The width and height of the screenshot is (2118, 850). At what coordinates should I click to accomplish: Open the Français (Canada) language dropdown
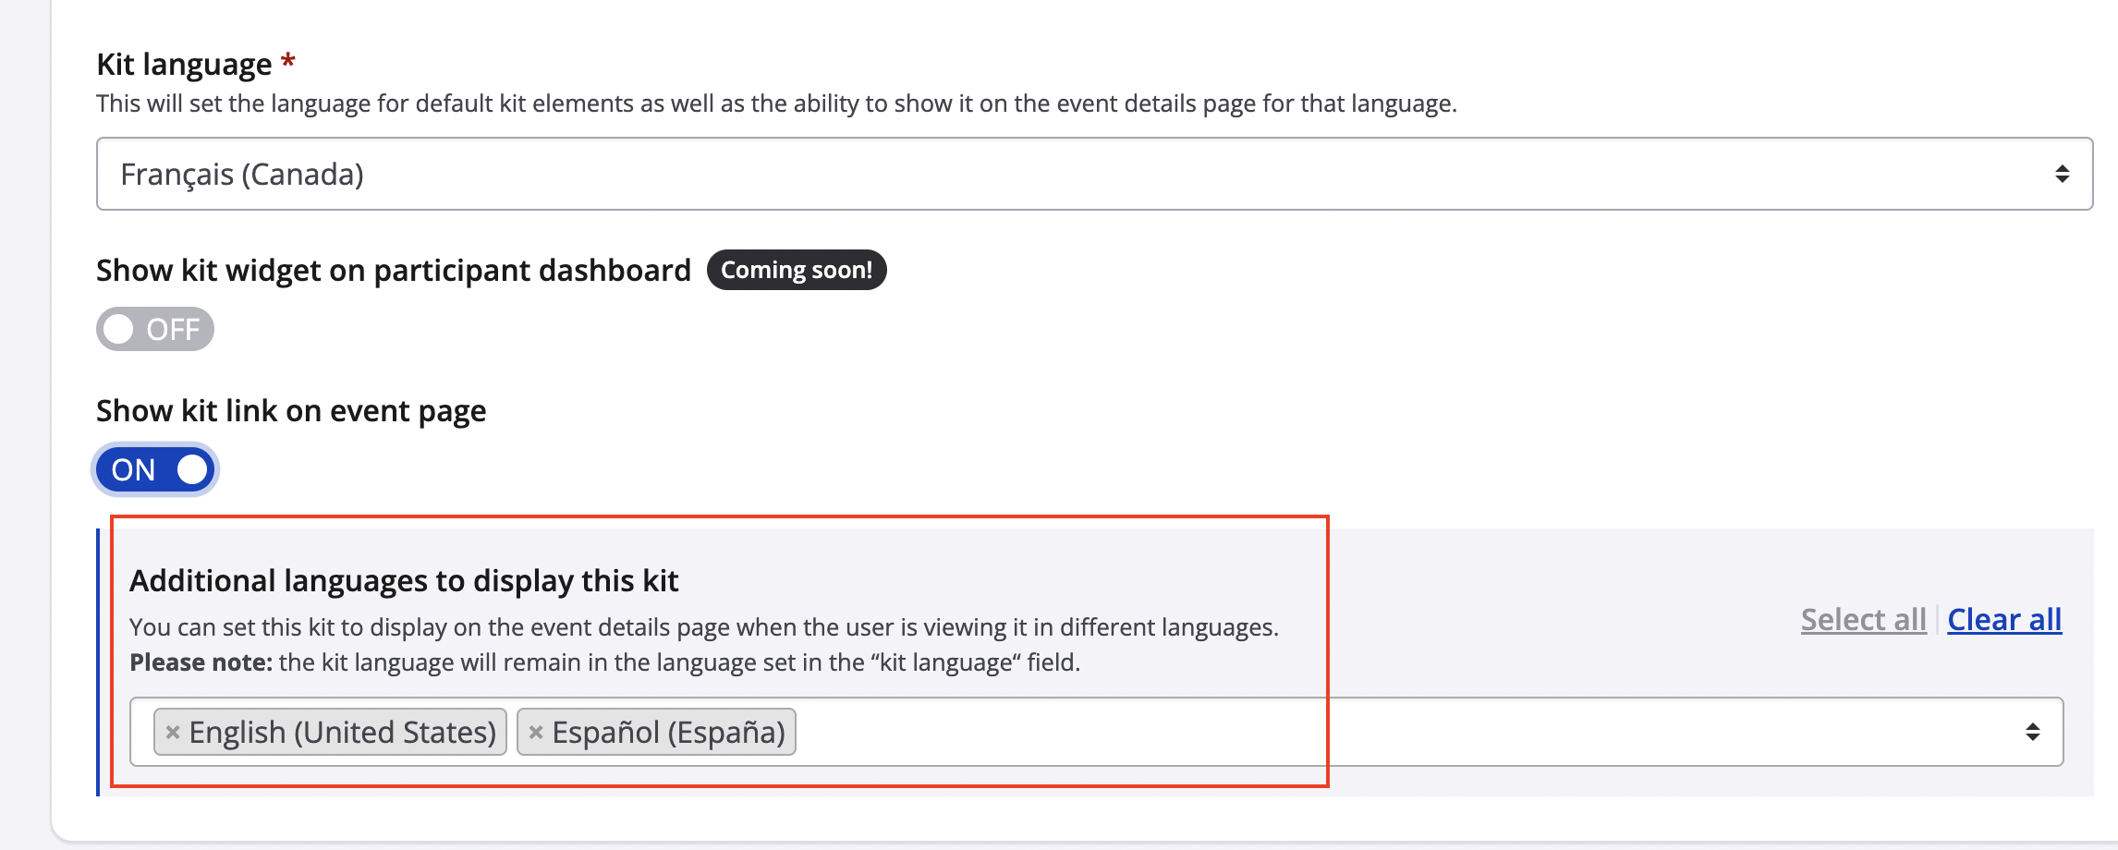pos(1094,175)
